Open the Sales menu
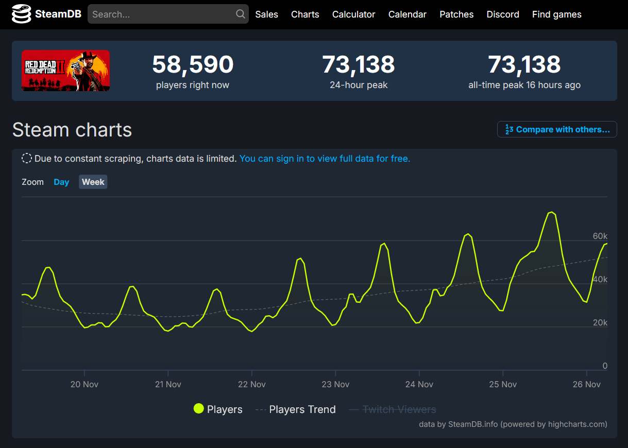 (x=267, y=14)
